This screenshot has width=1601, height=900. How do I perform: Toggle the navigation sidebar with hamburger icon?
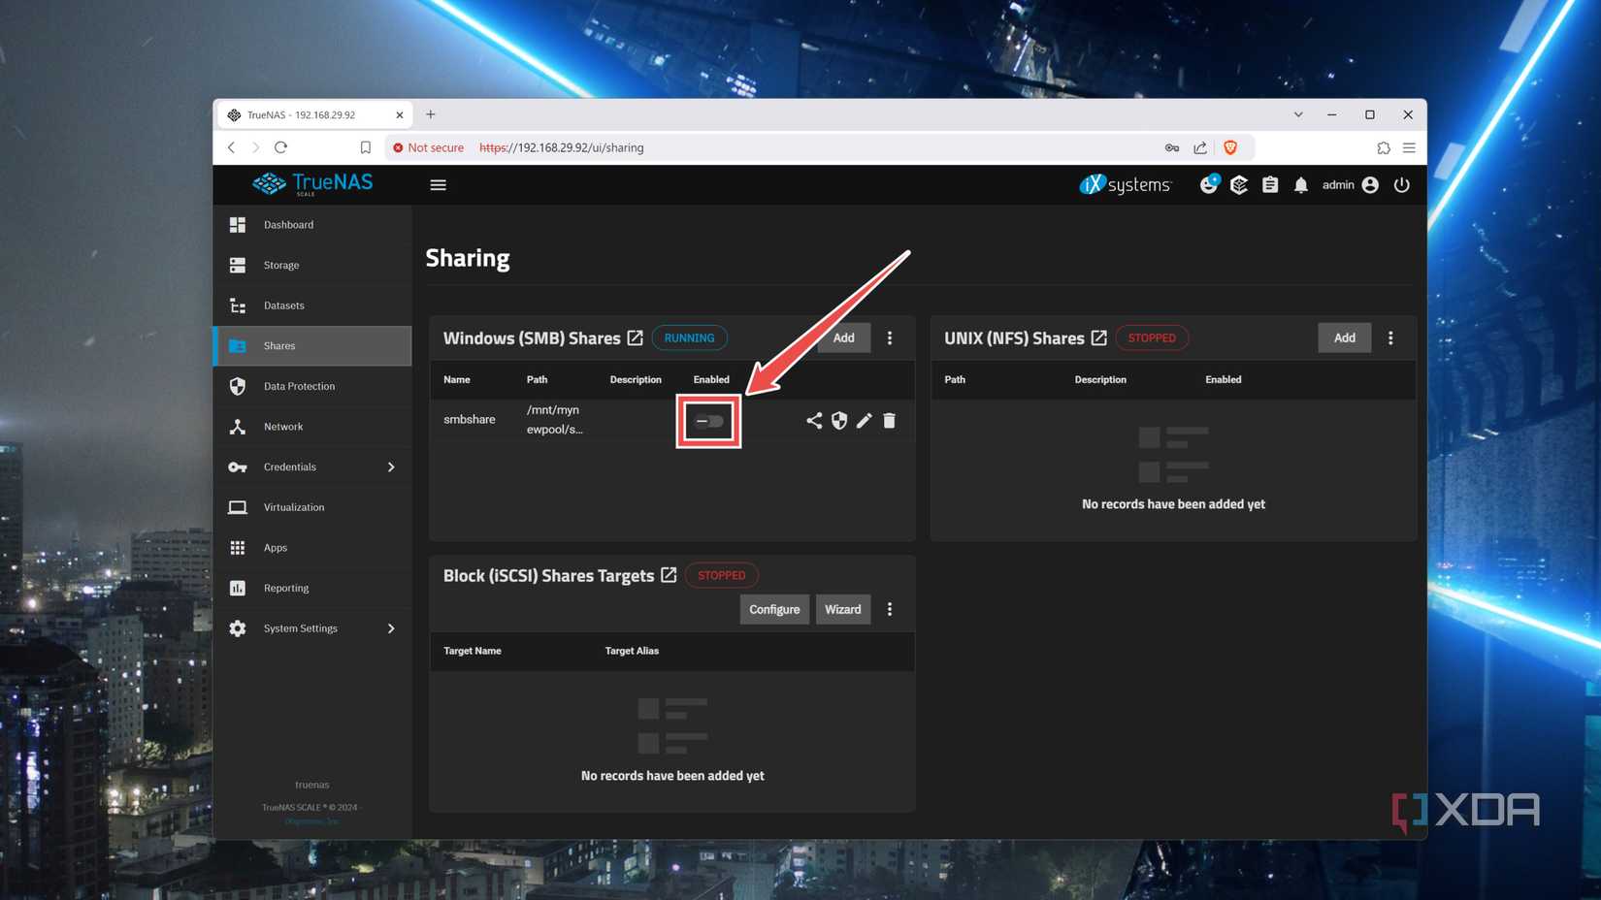438,184
